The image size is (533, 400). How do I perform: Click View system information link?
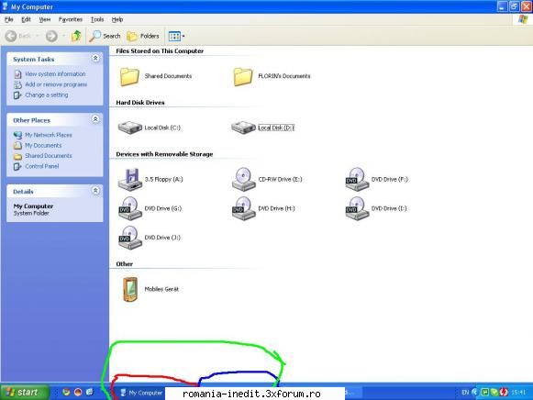click(55, 73)
